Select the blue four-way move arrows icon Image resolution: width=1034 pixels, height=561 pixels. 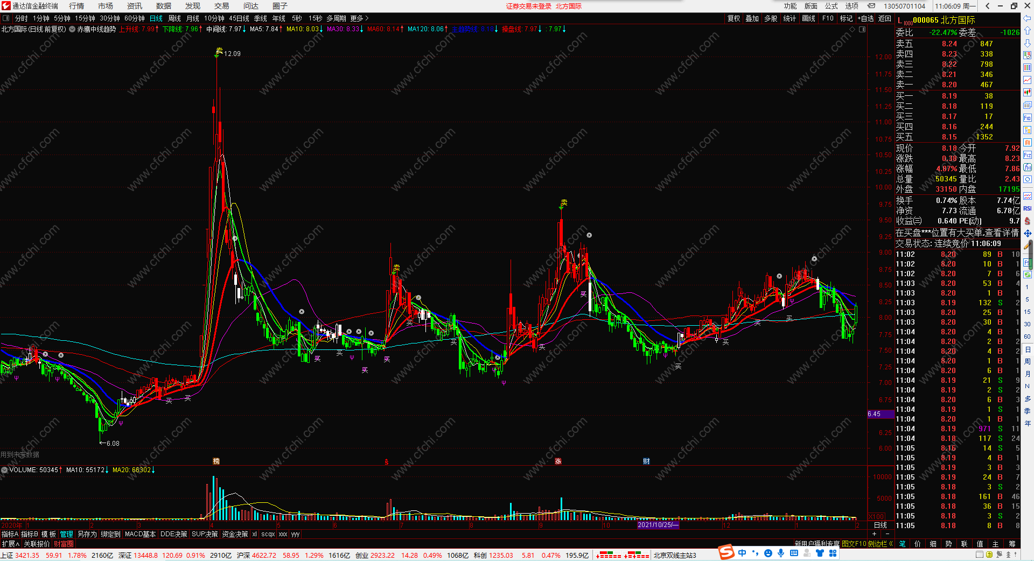(1028, 233)
